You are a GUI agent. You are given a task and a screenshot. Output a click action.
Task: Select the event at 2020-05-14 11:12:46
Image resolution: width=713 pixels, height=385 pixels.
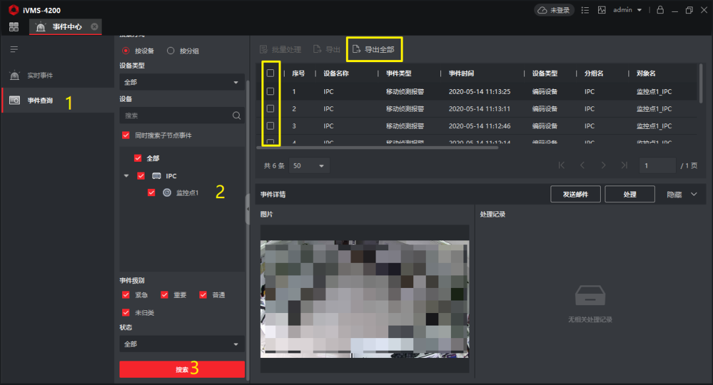pos(479,126)
